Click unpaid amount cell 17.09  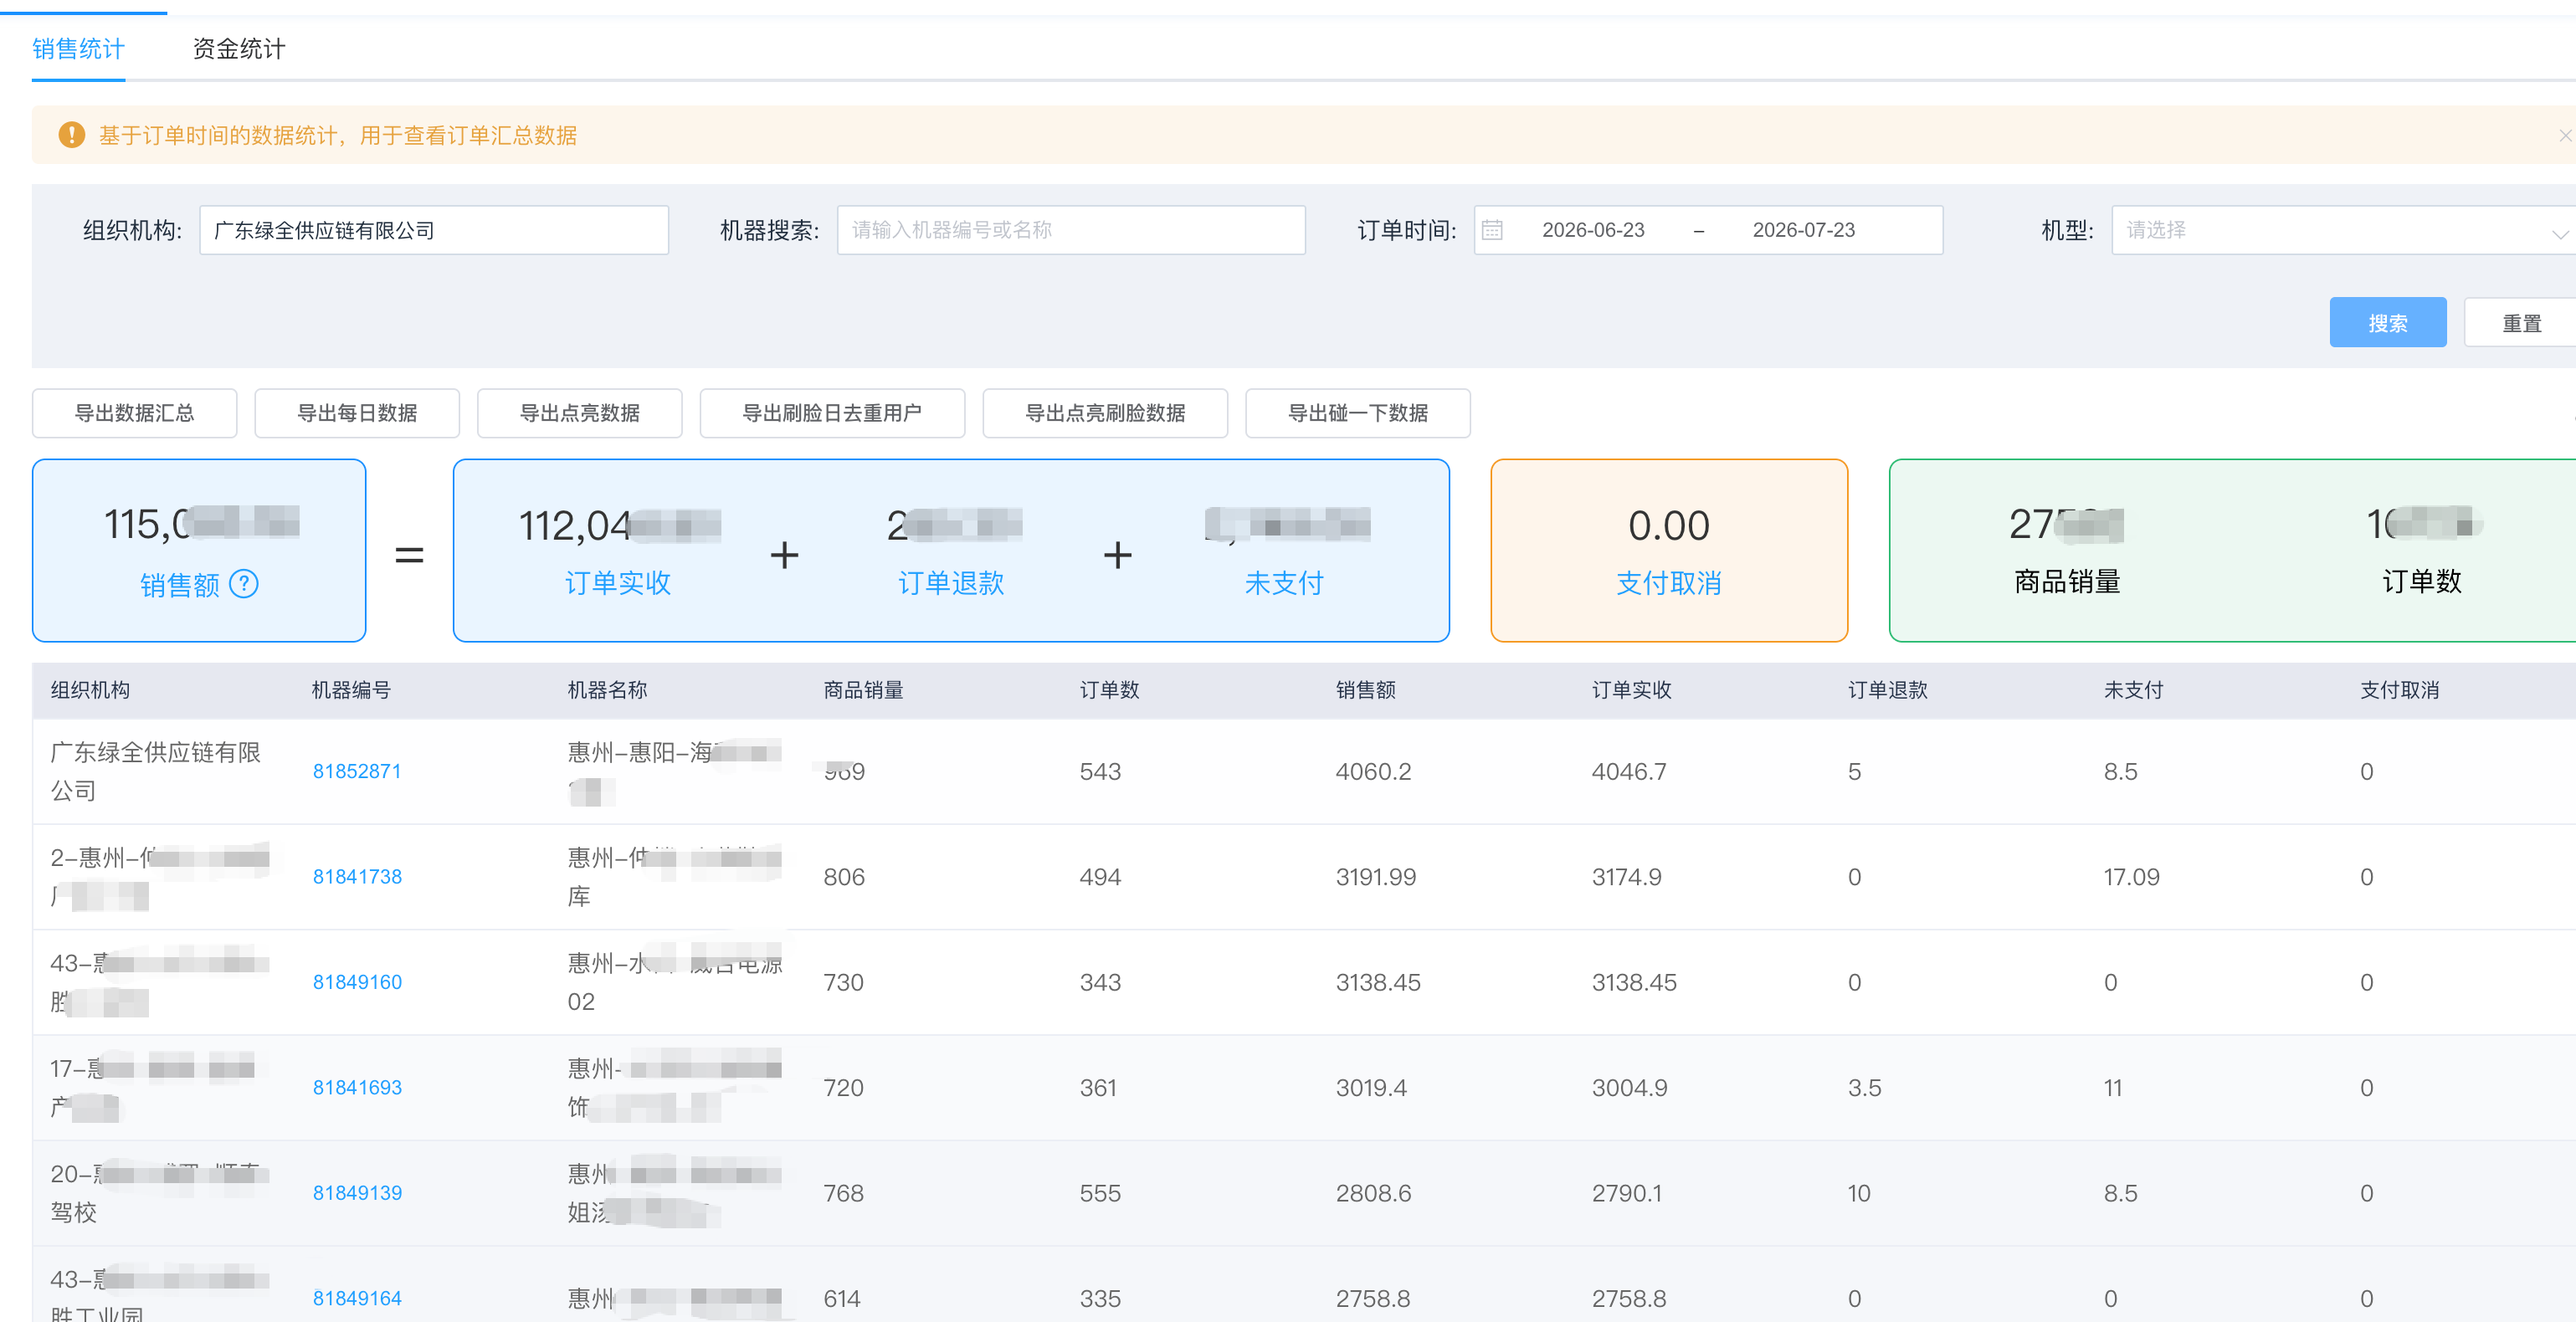[x=2131, y=877]
